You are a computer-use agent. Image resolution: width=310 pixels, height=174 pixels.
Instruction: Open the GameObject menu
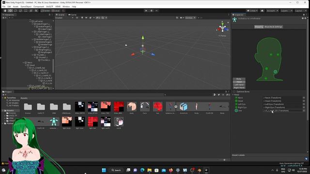click(26, 6)
